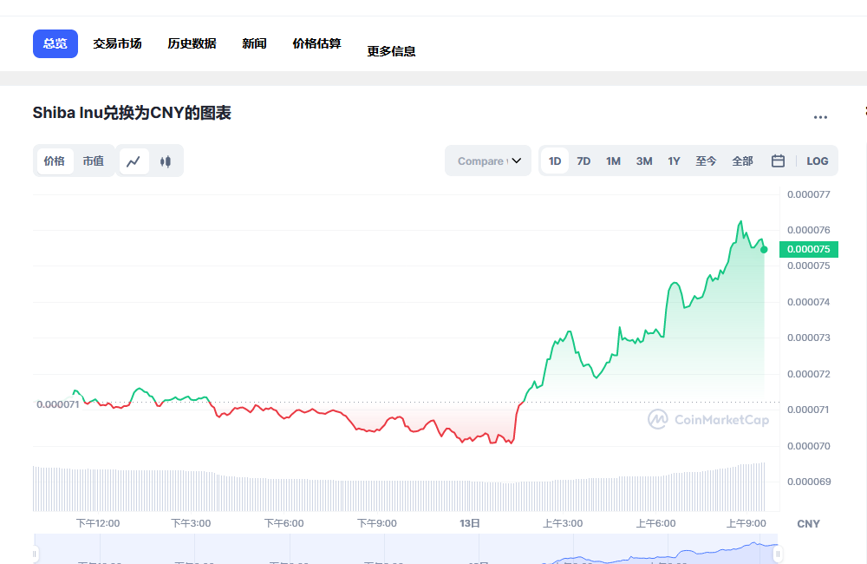This screenshot has height=564, width=867.
Task: Open the 价格估算 page
Action: point(316,43)
